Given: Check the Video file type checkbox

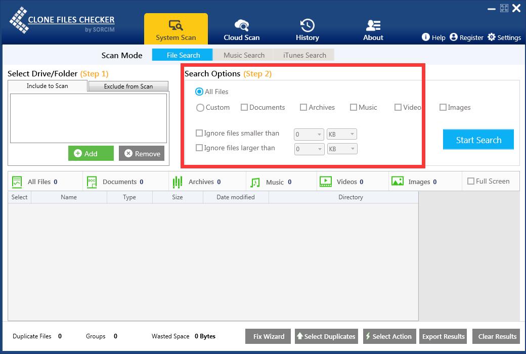Looking at the screenshot, I should point(398,107).
